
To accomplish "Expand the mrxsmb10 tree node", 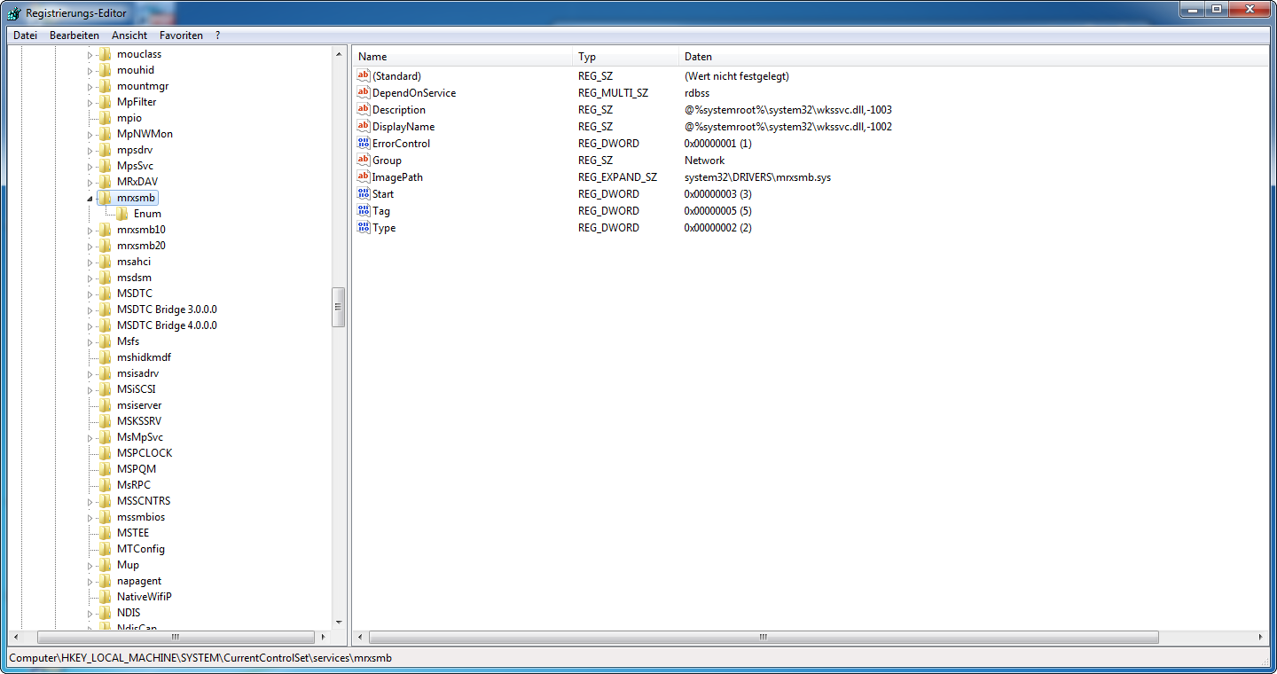I will click(x=90, y=230).
